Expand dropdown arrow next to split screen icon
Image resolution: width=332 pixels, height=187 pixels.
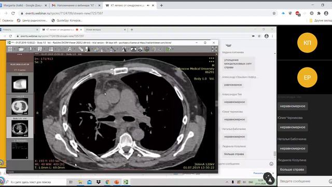(x=55, y=49)
